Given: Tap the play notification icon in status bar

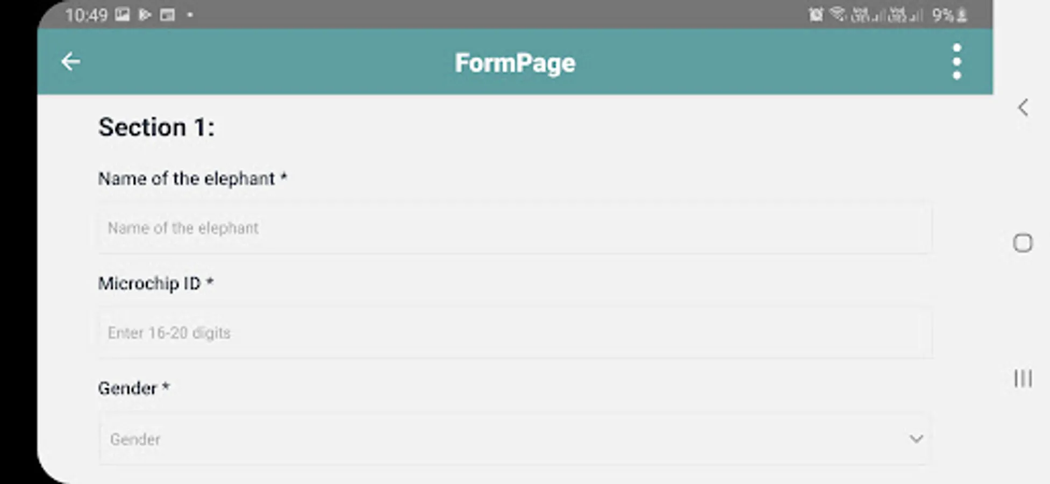Looking at the screenshot, I should click(x=144, y=15).
